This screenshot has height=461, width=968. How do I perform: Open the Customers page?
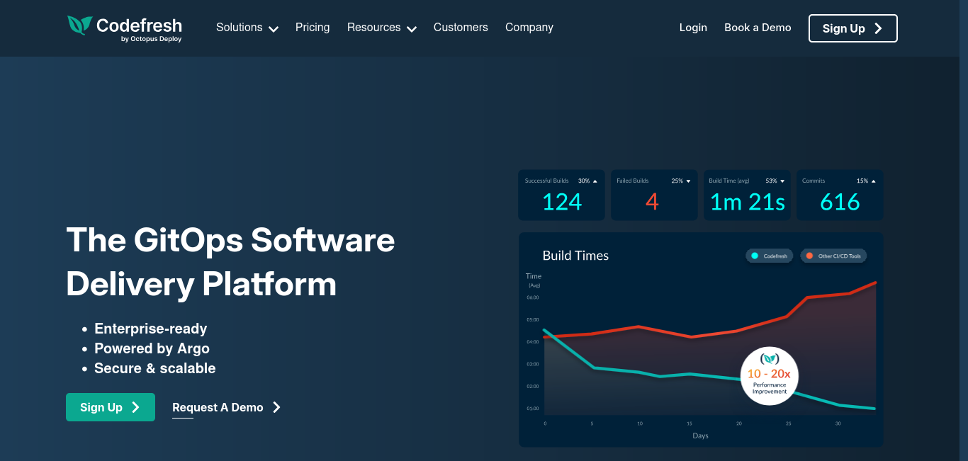[461, 28]
